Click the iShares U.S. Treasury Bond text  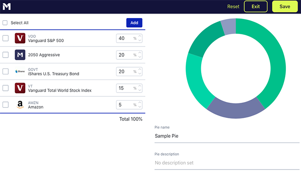[x=54, y=74]
